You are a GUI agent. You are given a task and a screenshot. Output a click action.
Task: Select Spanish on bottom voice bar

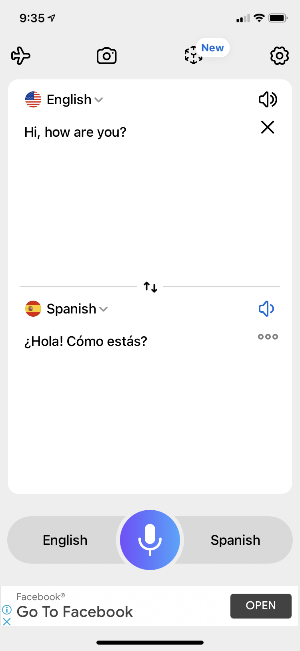[x=235, y=540]
